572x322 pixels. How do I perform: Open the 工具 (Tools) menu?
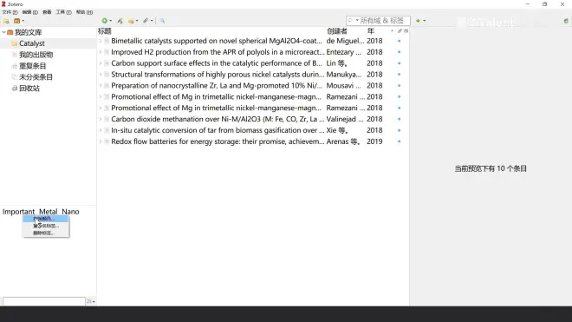click(x=63, y=12)
